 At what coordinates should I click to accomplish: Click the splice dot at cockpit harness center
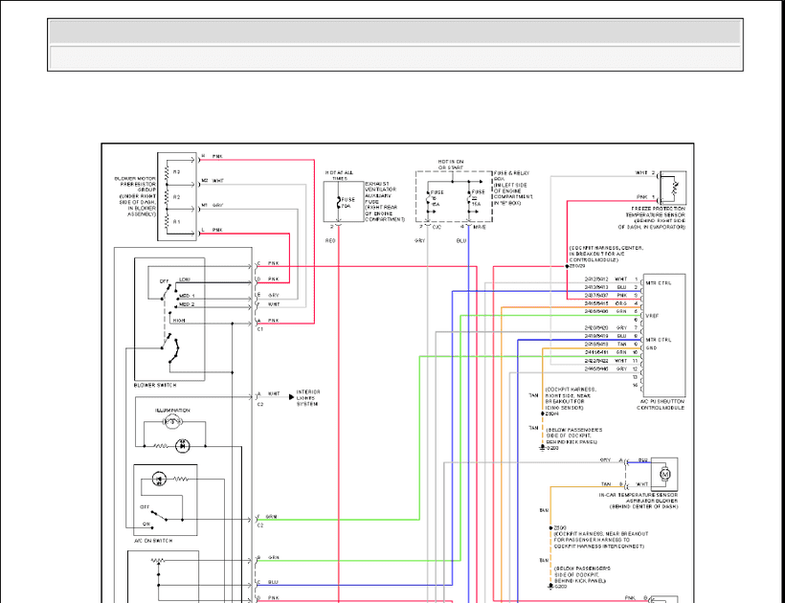568,266
